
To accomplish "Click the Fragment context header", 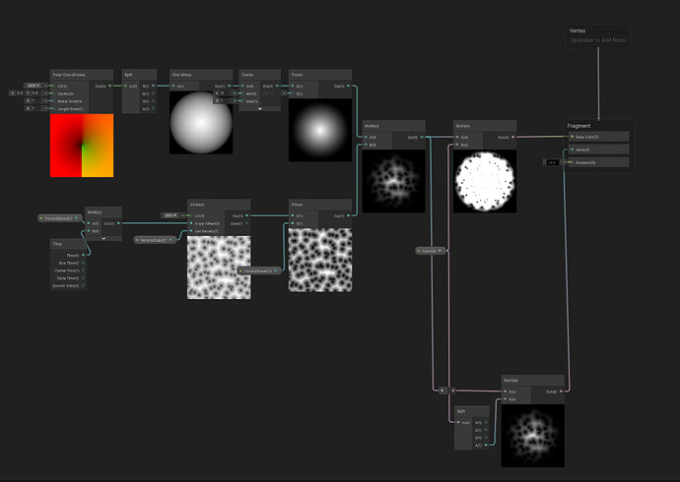I will click(578, 126).
